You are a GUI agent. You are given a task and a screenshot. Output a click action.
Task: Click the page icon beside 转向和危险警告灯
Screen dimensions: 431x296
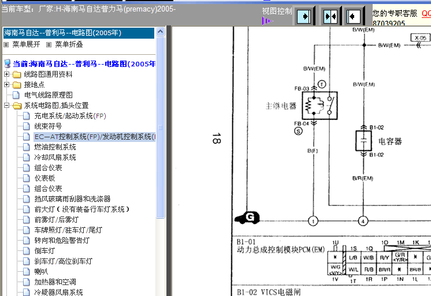[x=27, y=241]
